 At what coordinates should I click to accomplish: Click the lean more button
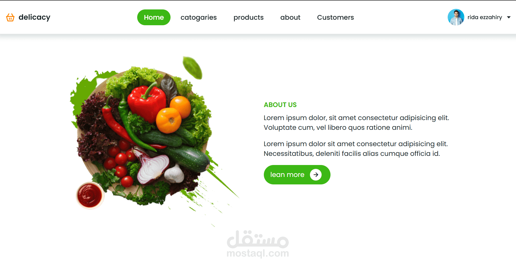pyautogui.click(x=297, y=175)
